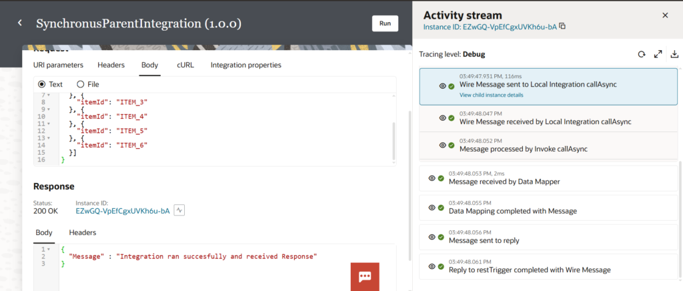Open the response Headers tab
683x291 pixels.
[83, 232]
